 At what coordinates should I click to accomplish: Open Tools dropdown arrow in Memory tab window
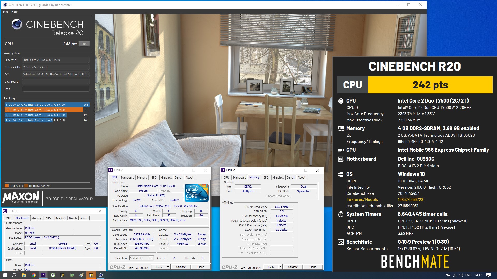tap(280, 267)
